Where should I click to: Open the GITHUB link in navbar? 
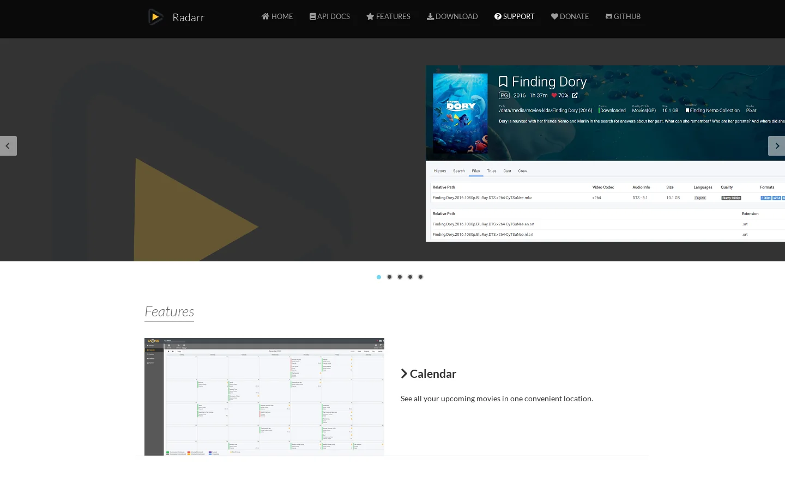pos(623,16)
